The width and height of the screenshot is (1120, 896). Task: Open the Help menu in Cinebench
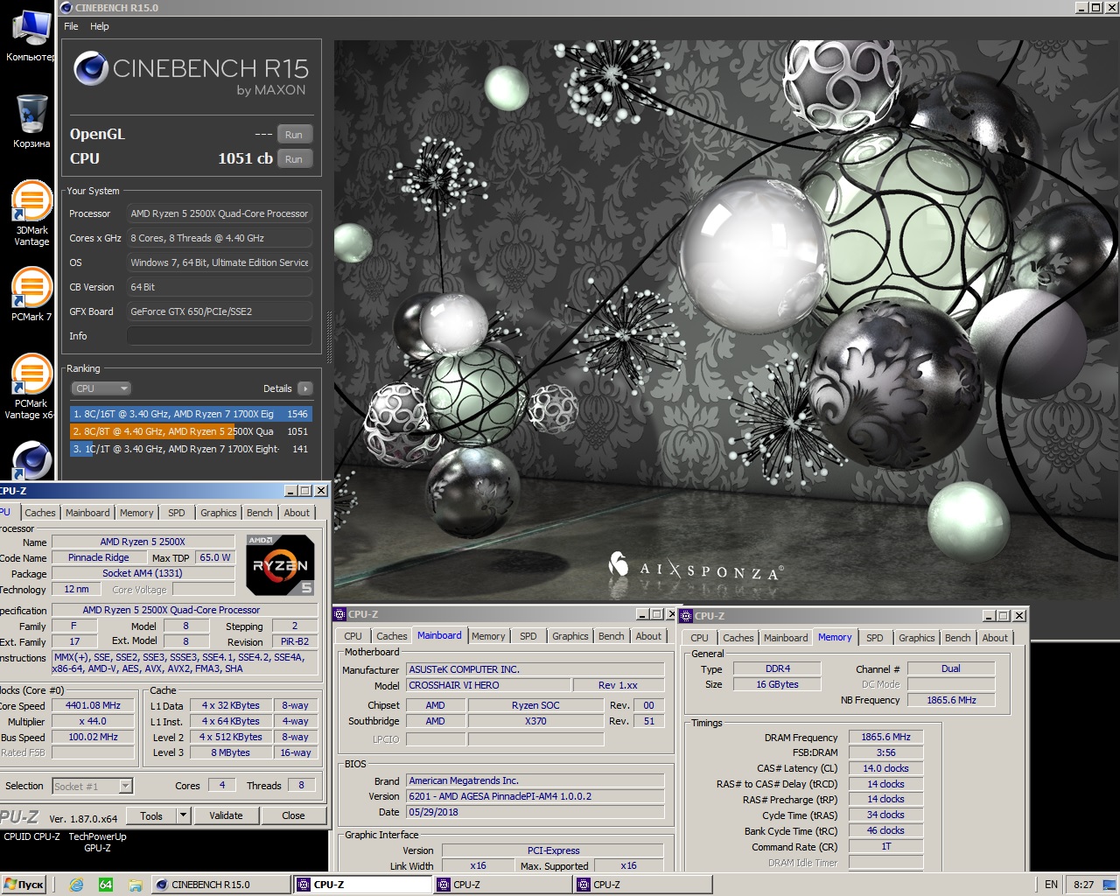click(x=100, y=26)
